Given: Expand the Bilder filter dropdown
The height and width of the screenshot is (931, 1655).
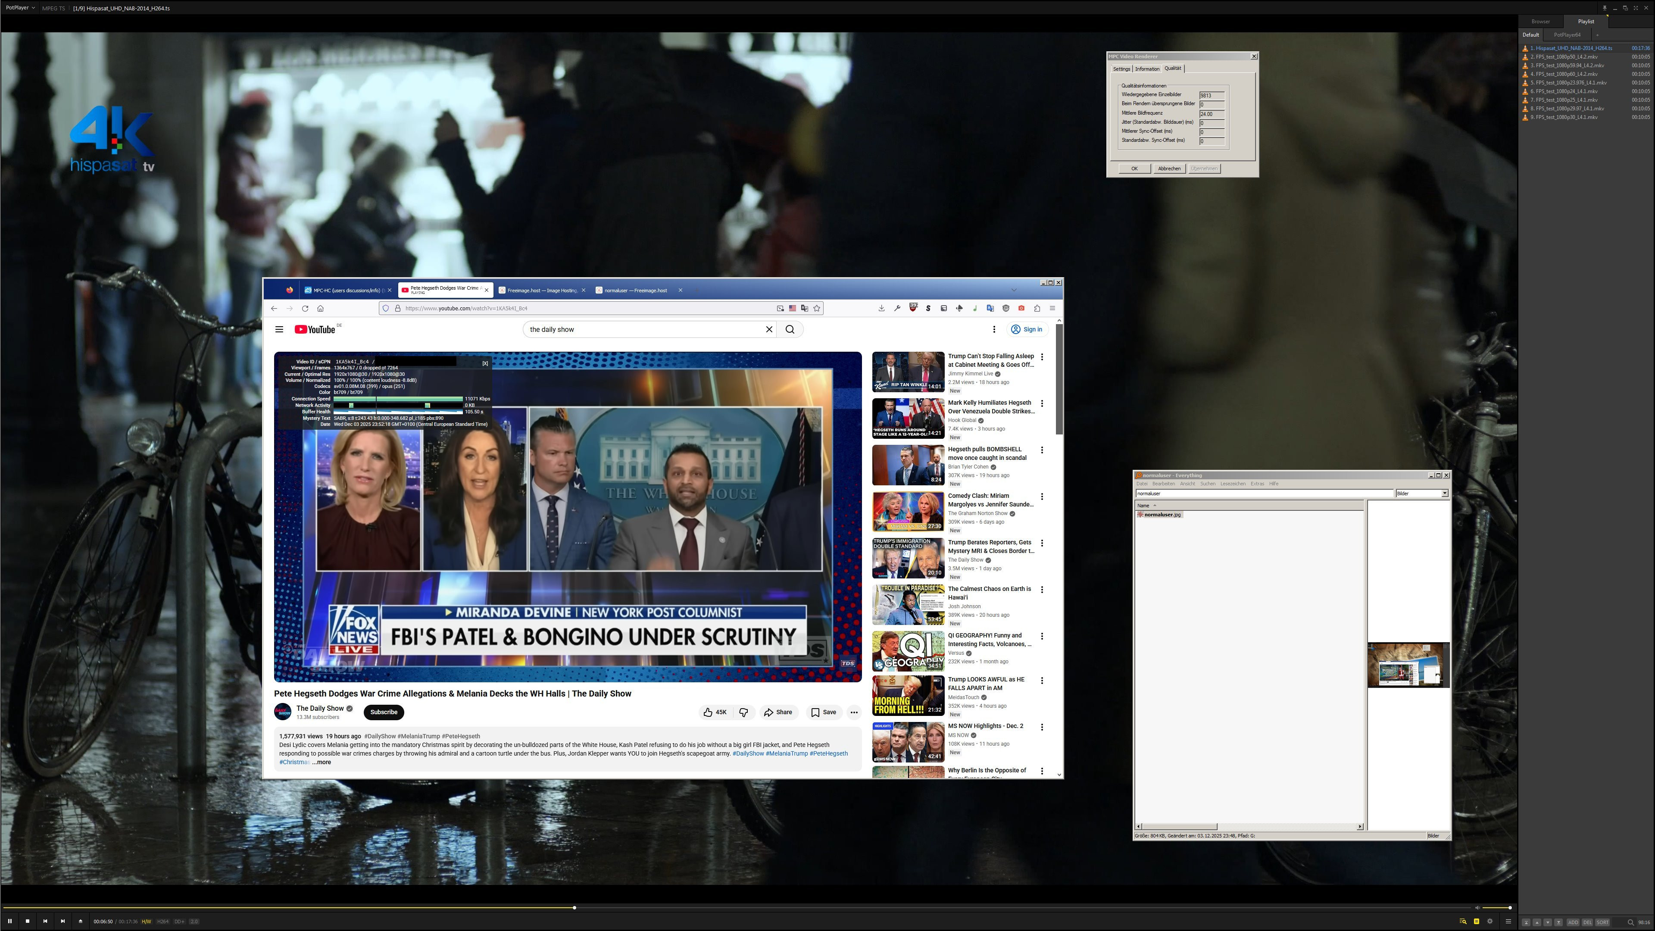Looking at the screenshot, I should click(x=1444, y=494).
